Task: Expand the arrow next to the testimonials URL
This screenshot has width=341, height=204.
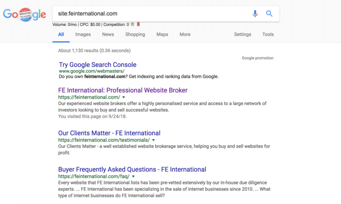Action: click(x=153, y=140)
